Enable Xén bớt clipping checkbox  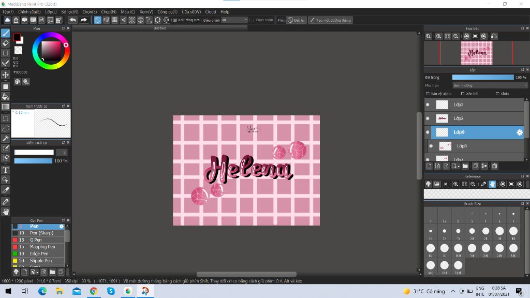point(463,94)
